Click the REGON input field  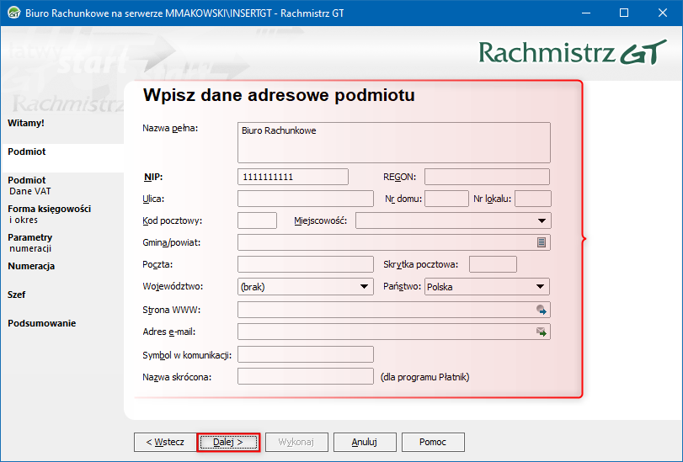pos(487,177)
